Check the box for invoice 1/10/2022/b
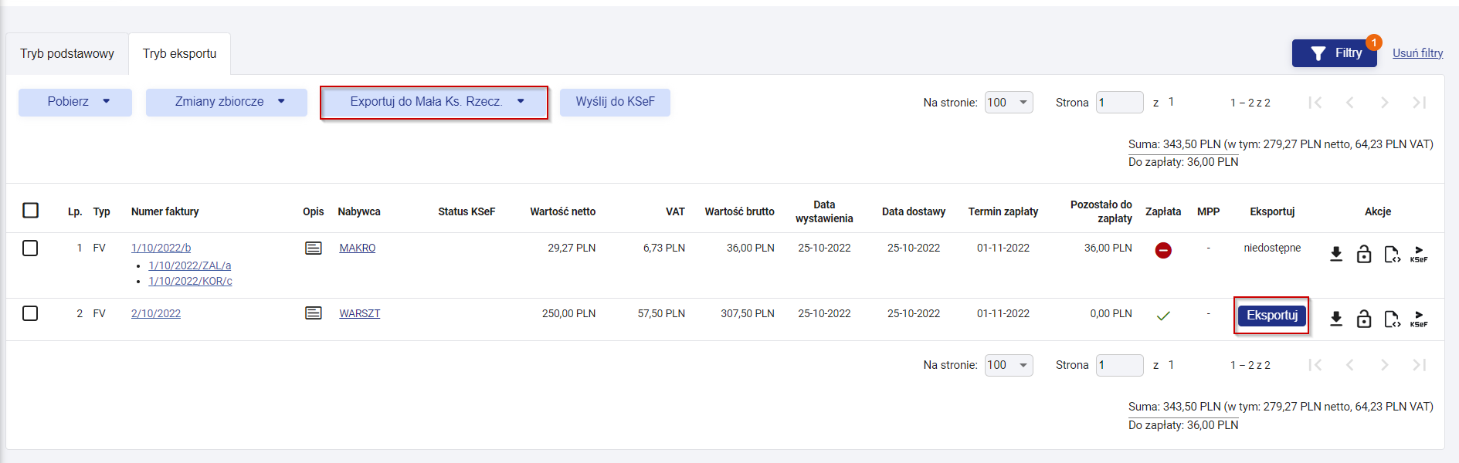 31,248
